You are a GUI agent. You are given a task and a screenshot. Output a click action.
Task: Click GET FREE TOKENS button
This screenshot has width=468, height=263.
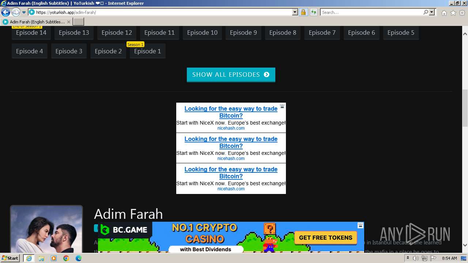pos(325,237)
